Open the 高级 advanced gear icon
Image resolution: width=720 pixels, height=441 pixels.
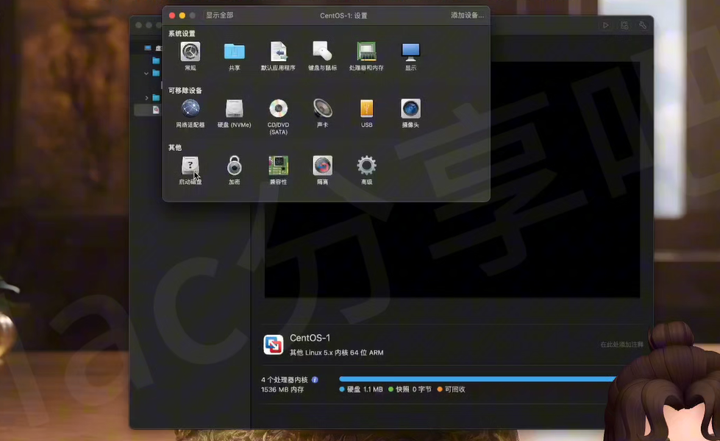366,166
